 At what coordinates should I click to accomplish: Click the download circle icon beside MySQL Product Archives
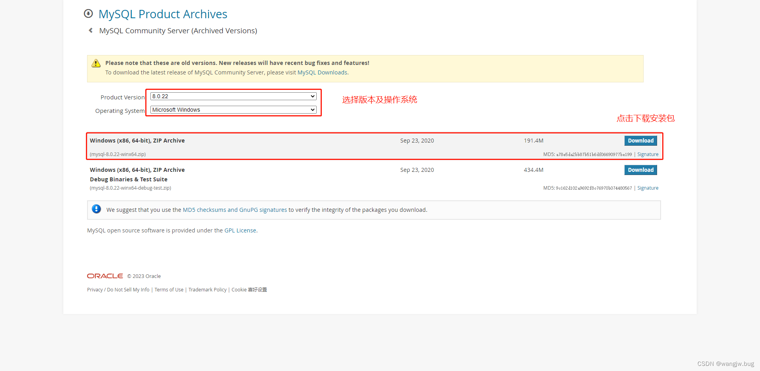[x=88, y=14]
